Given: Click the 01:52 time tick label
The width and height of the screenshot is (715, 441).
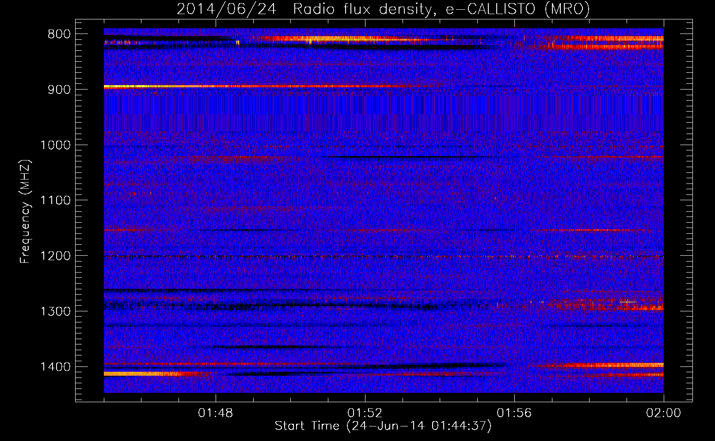Looking at the screenshot, I should 365,413.
